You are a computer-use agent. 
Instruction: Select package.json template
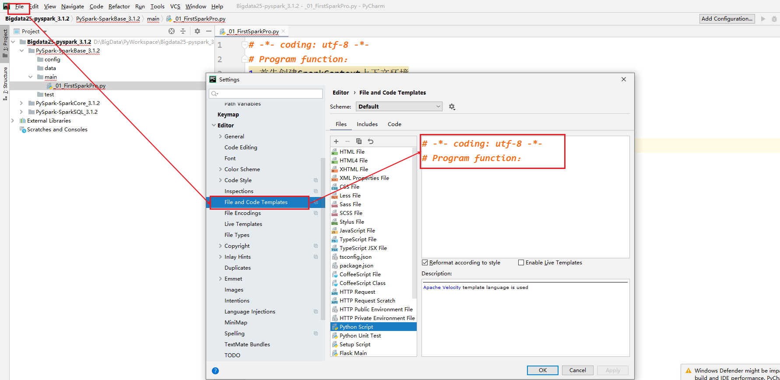[x=373, y=266]
